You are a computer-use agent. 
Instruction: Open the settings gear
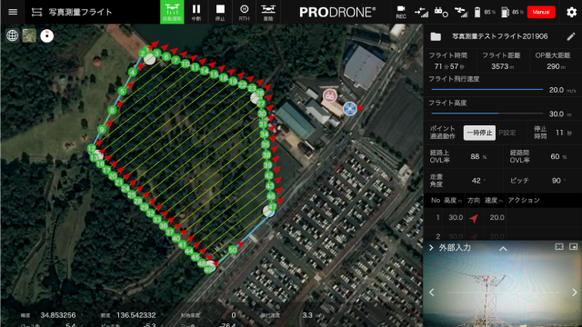tap(571, 12)
